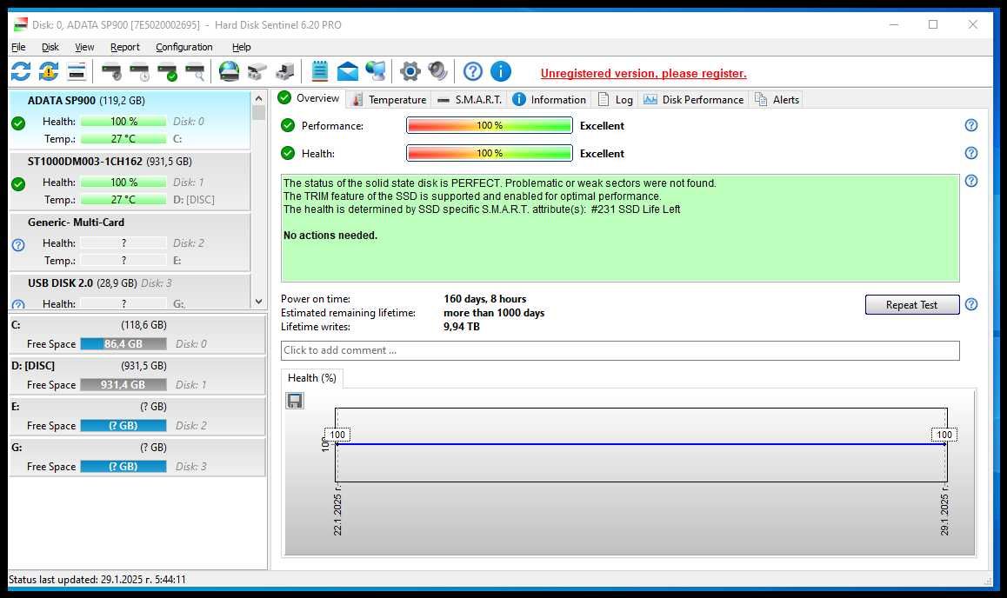Click the D: Free Space 931,4 GB bar
This screenshot has height=598, width=1007.
pyautogui.click(x=123, y=385)
